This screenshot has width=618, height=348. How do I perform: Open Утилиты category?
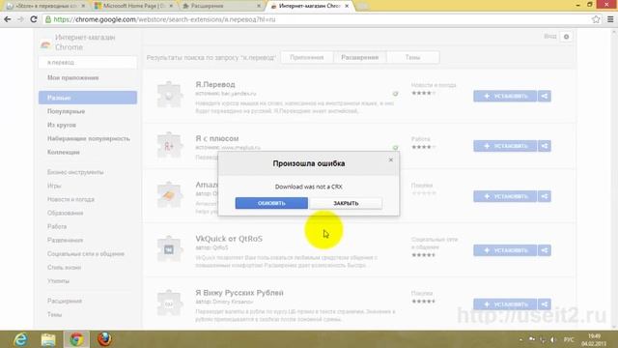(x=58, y=281)
